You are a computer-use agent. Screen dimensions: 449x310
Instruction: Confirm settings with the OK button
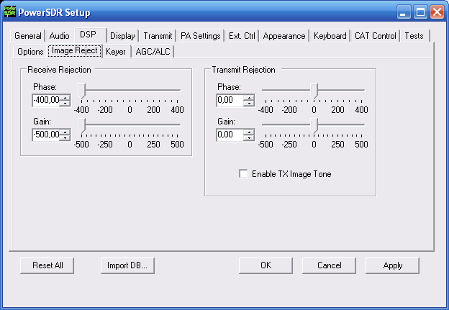(266, 265)
